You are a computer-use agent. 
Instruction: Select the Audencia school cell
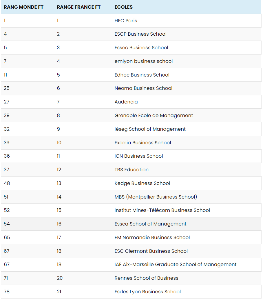pos(126,102)
